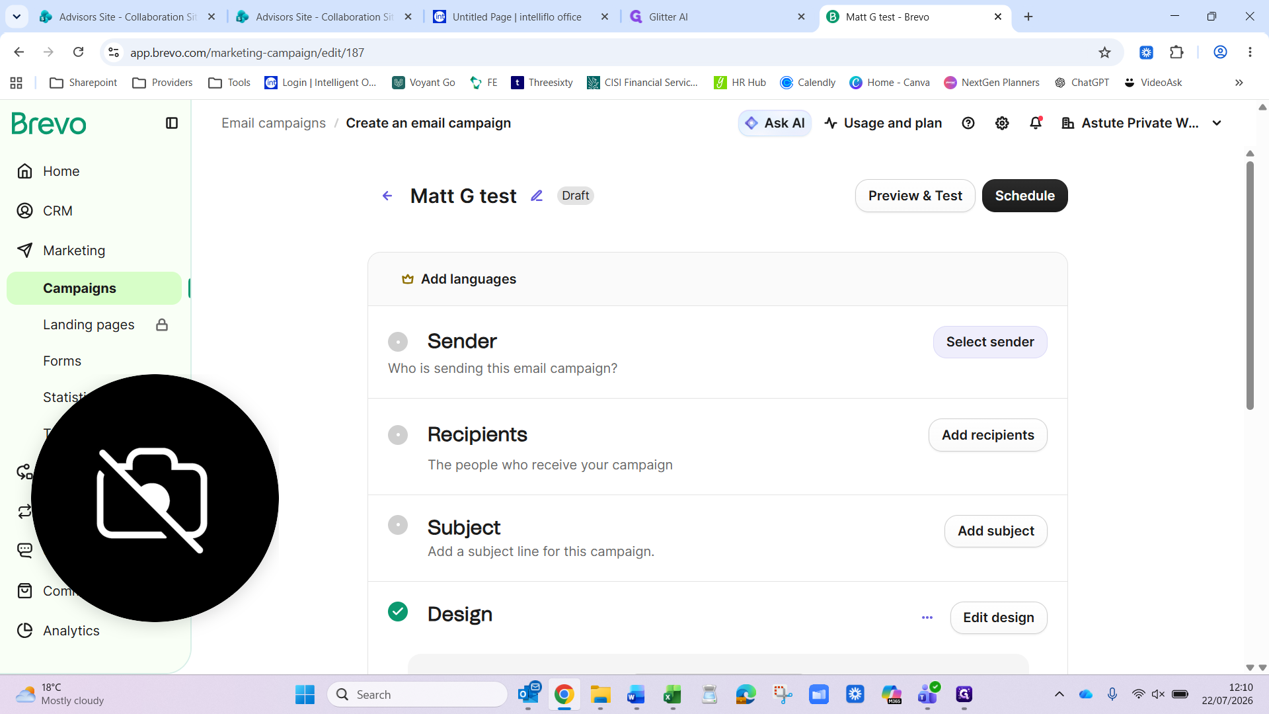
Task: Click Edit design button
Action: click(998, 617)
